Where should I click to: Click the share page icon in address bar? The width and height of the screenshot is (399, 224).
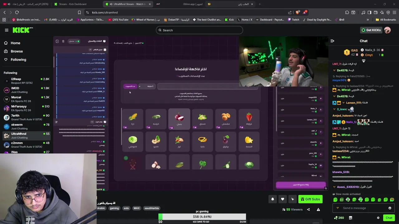pyautogui.click(x=290, y=12)
